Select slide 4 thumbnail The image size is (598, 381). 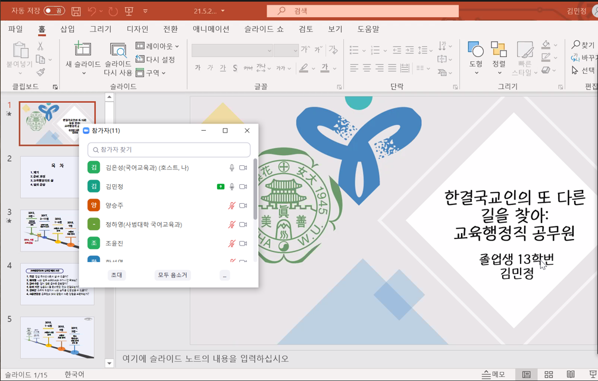[x=57, y=284]
